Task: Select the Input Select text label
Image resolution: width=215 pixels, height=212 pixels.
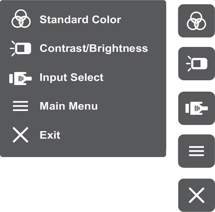Action: (x=72, y=78)
